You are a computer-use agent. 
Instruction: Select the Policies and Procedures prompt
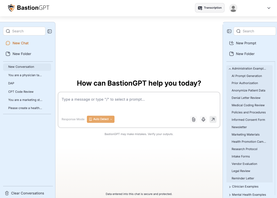tap(249, 112)
